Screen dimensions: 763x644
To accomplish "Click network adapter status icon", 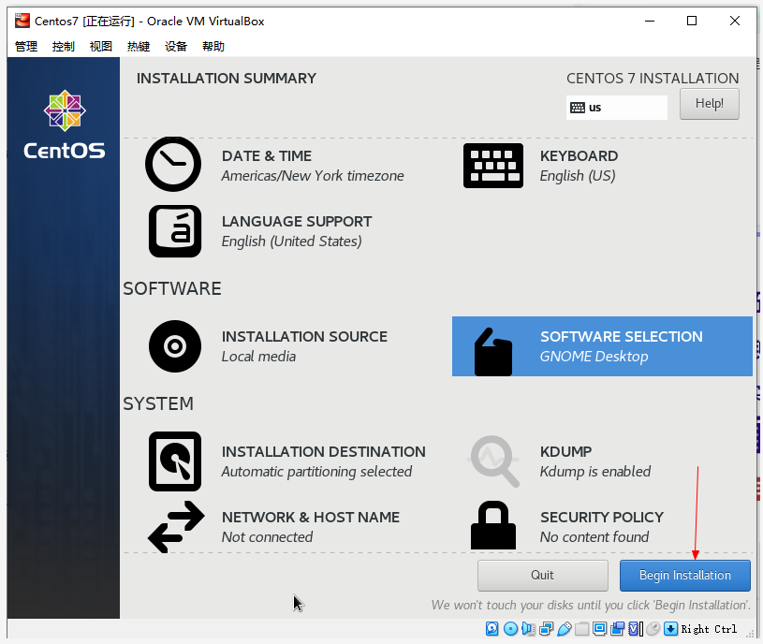I will click(x=547, y=629).
